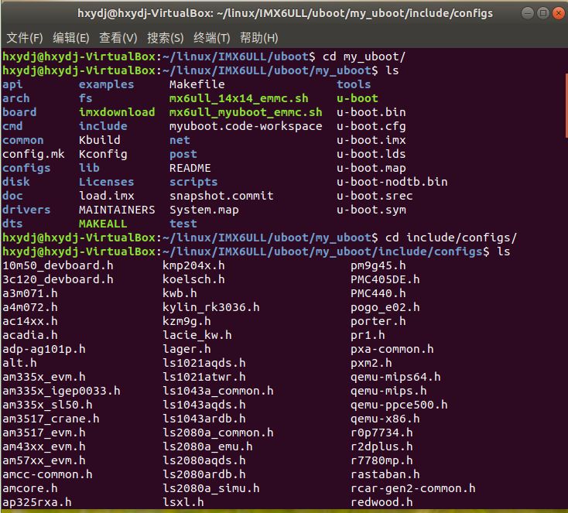Viewport: 568px width, 513px height.
Task: Click 'ls1021atwr.h' header file
Action: [204, 377]
